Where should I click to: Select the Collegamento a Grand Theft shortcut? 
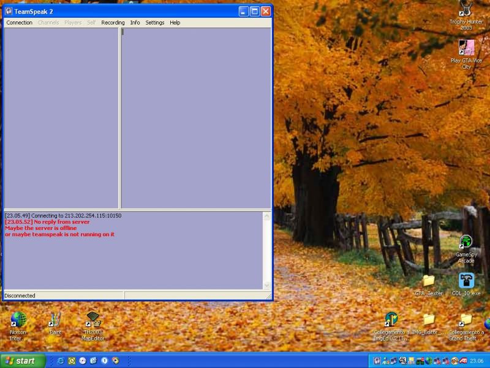pos(466,328)
